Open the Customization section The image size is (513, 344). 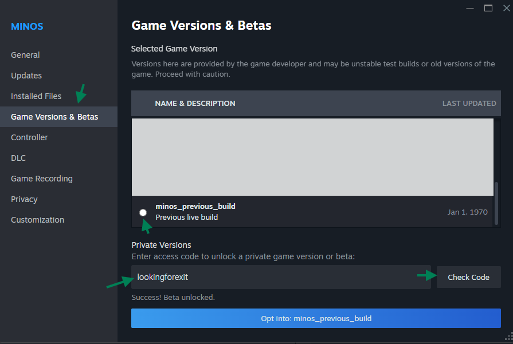point(37,220)
